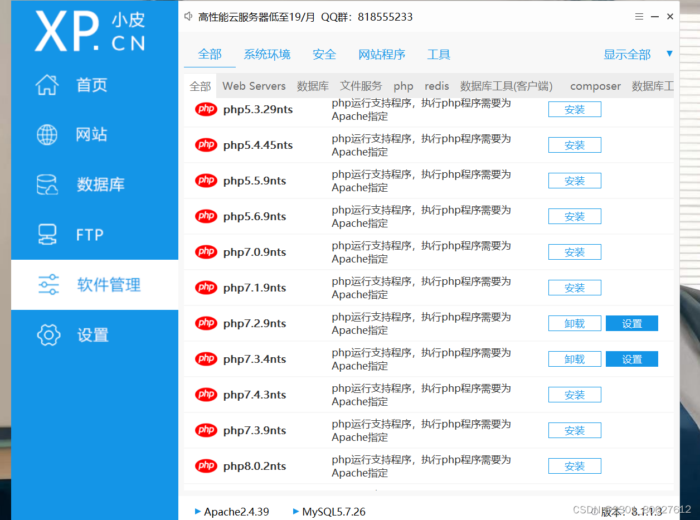Select the 软件管理 sliders icon
The height and width of the screenshot is (520, 700).
click(48, 285)
